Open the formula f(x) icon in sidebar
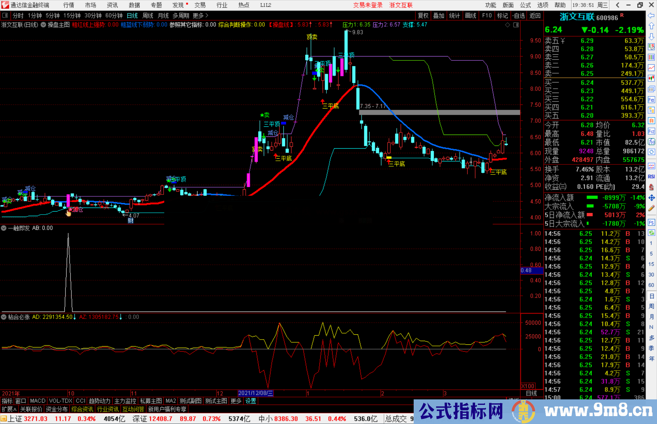 coord(651,142)
